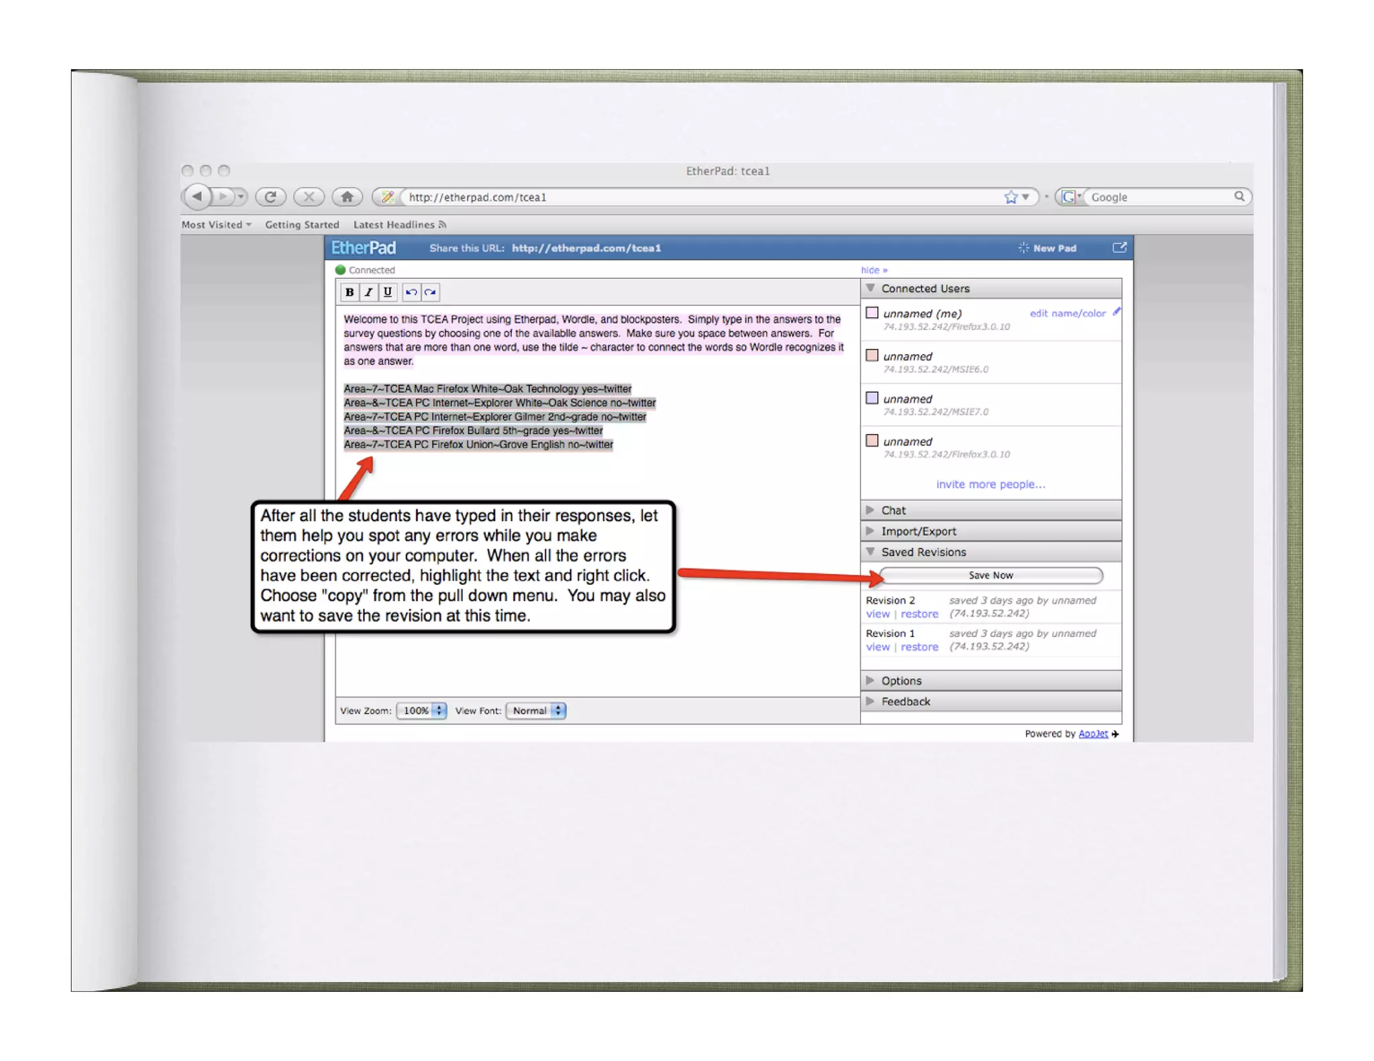Click the Italic formatting icon
Viewport: 1374px width, 1061px height.
click(368, 292)
